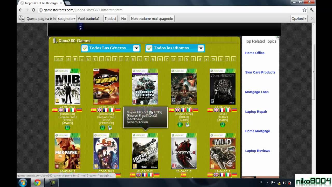Click the Chrome icon in the taskbar
The image size is (332, 187).
click(x=37, y=183)
